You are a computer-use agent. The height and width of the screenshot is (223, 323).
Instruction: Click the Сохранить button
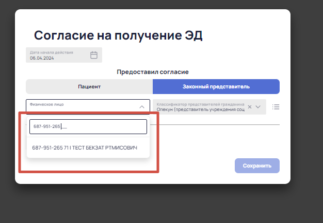pos(257,165)
